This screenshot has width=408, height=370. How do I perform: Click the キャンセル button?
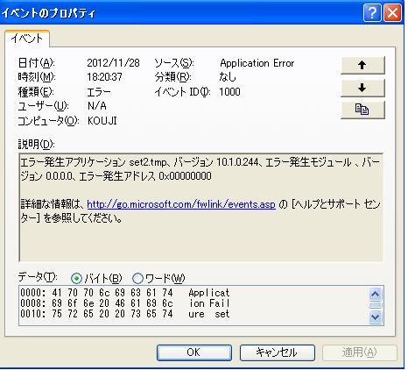pos(278,352)
